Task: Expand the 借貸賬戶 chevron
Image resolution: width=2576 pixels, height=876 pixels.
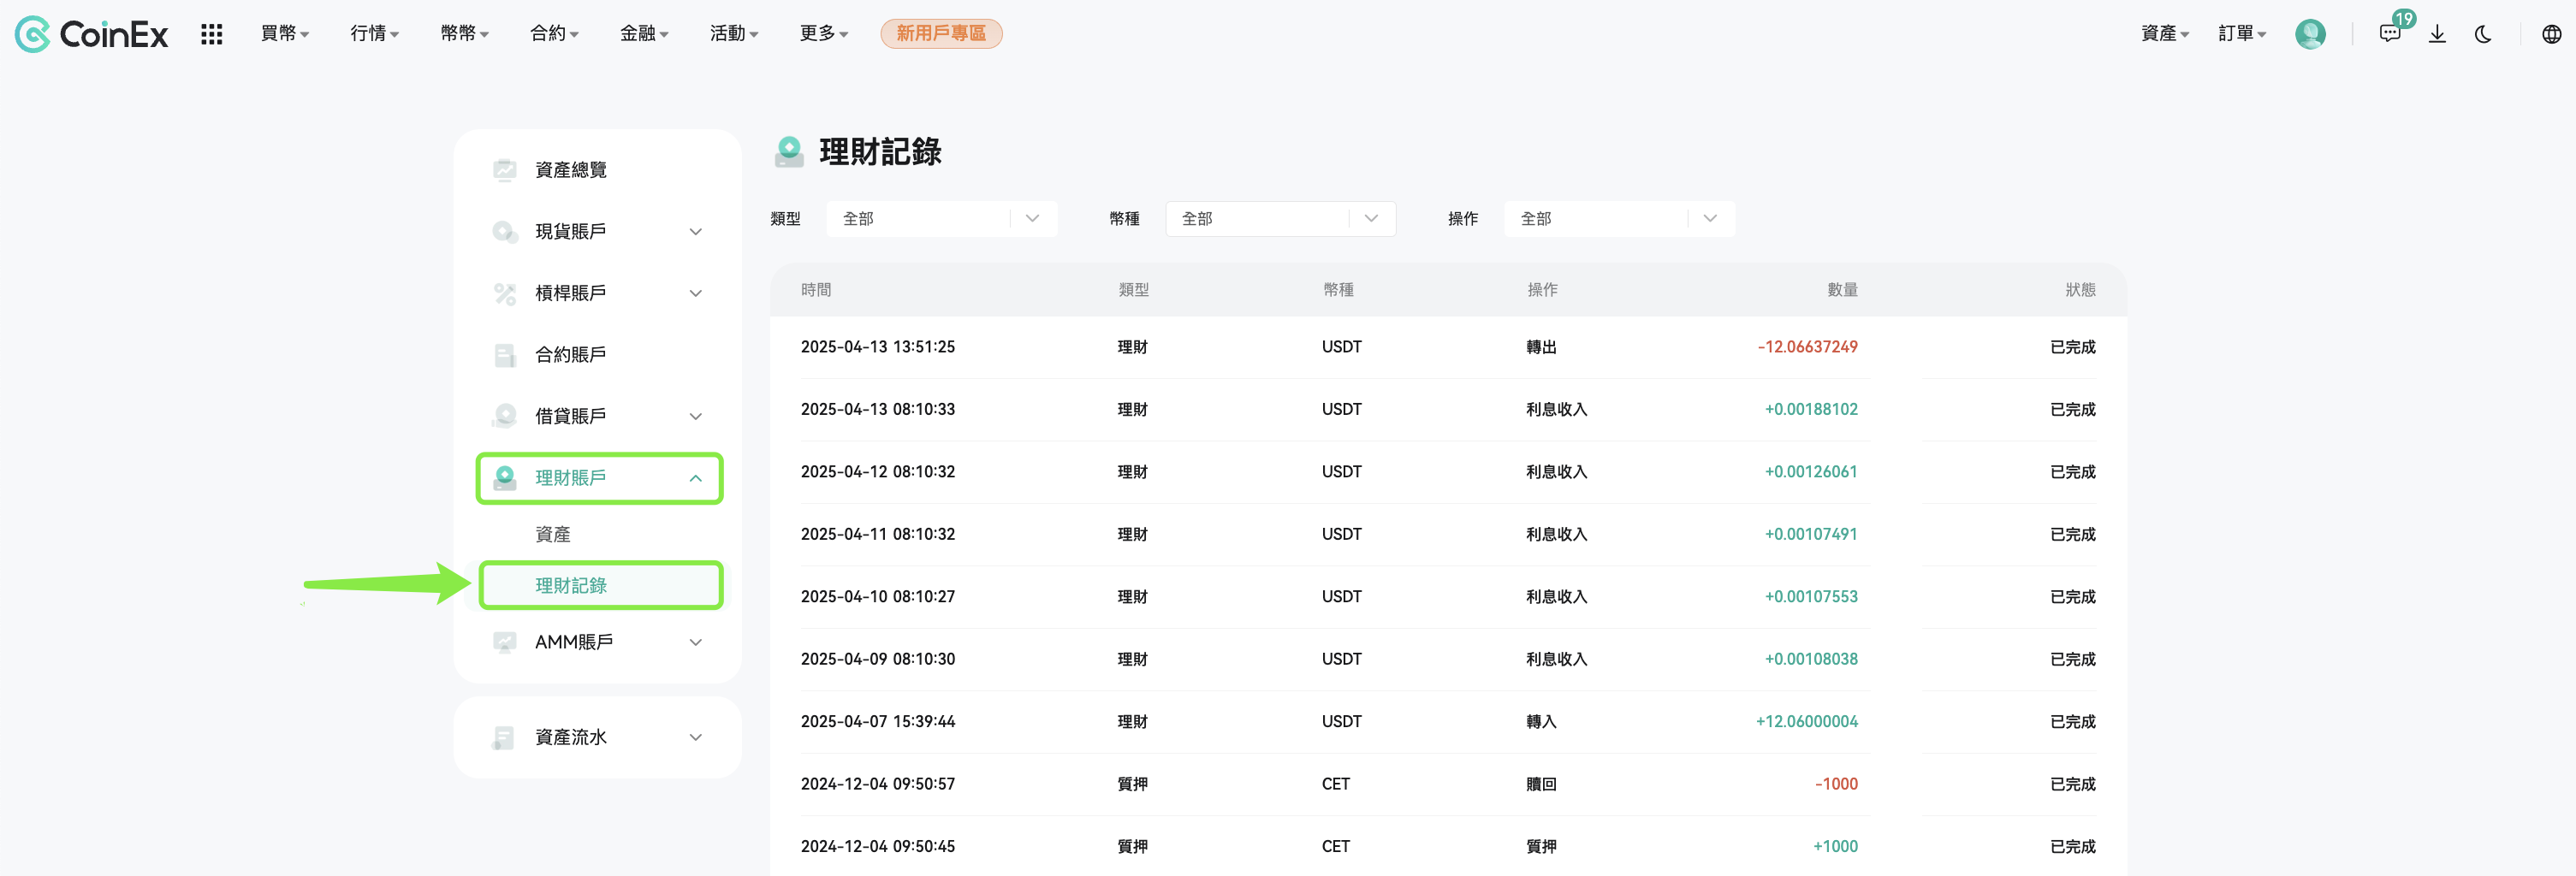Action: click(696, 416)
